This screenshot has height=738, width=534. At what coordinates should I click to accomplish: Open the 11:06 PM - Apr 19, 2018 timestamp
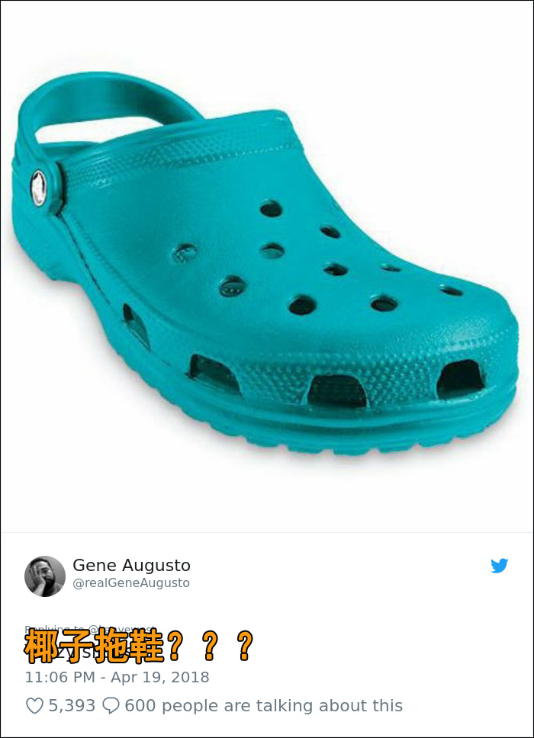pyautogui.click(x=117, y=677)
